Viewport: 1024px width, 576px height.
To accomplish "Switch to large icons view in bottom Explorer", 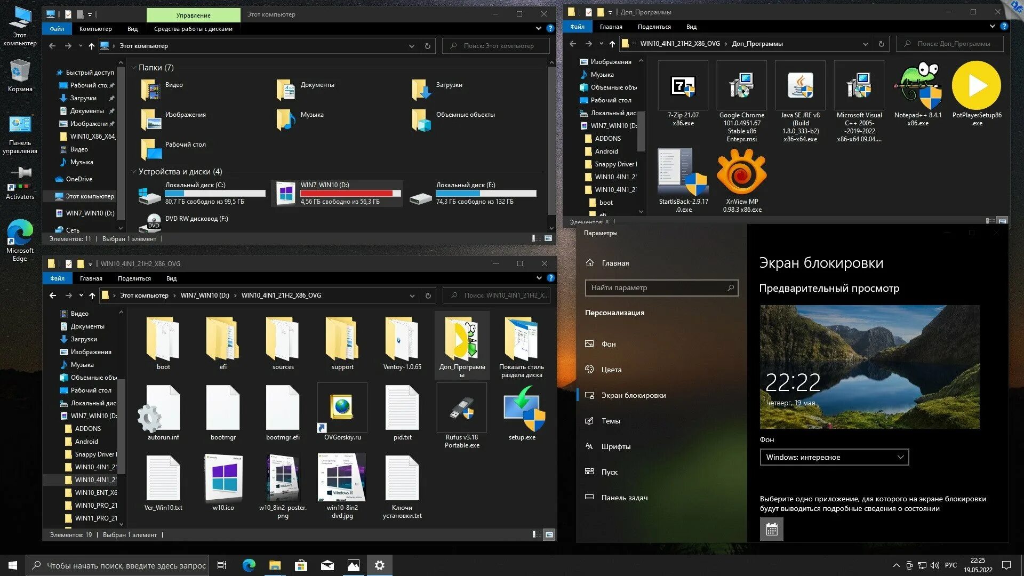I will click(x=549, y=534).
